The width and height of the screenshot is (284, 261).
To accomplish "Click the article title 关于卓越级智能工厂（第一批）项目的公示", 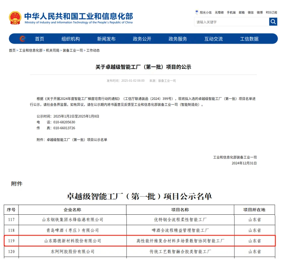I will [143, 67].
